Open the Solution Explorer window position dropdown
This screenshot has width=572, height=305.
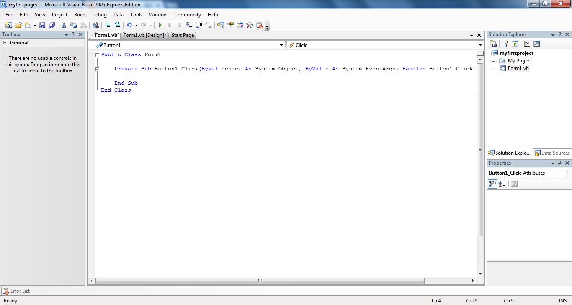pyautogui.click(x=553, y=34)
